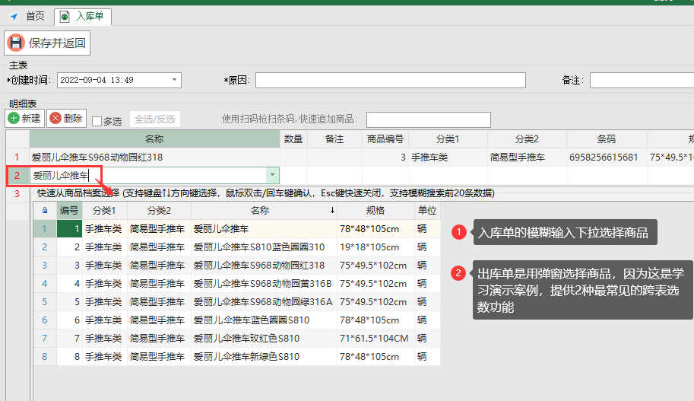Click the 入库单 tab document icon
Image resolution: width=694 pixels, height=401 pixels.
[65, 17]
